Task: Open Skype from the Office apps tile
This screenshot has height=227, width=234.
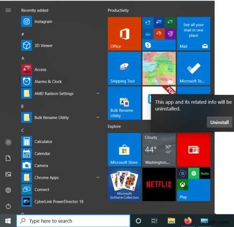Action: [148, 45]
